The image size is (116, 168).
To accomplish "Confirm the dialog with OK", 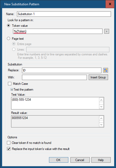I will (59, 160).
